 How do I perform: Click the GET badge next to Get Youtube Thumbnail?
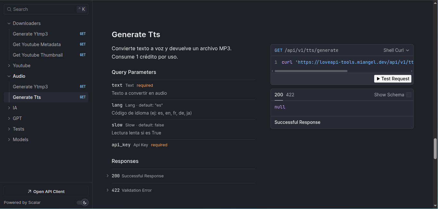(x=83, y=55)
